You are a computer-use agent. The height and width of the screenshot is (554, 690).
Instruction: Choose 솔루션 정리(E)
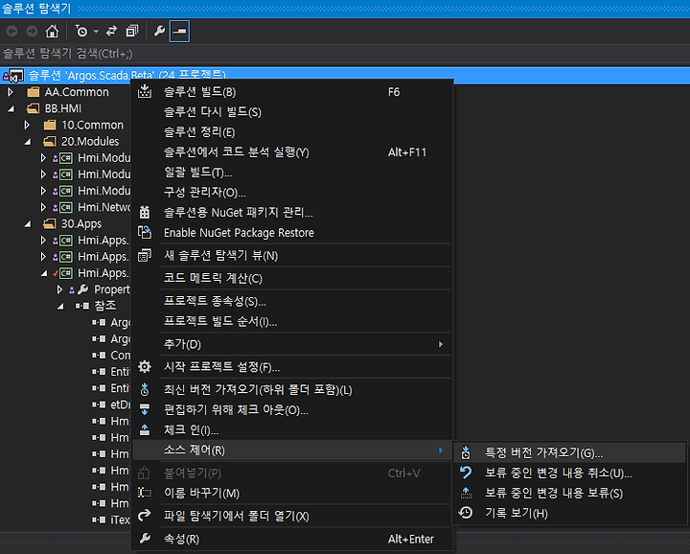coord(293,132)
